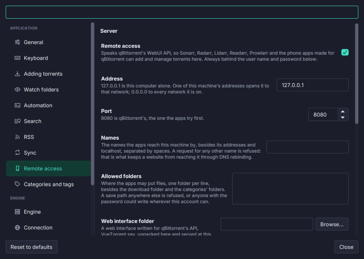Click the Port 8080 number field

[323, 115]
